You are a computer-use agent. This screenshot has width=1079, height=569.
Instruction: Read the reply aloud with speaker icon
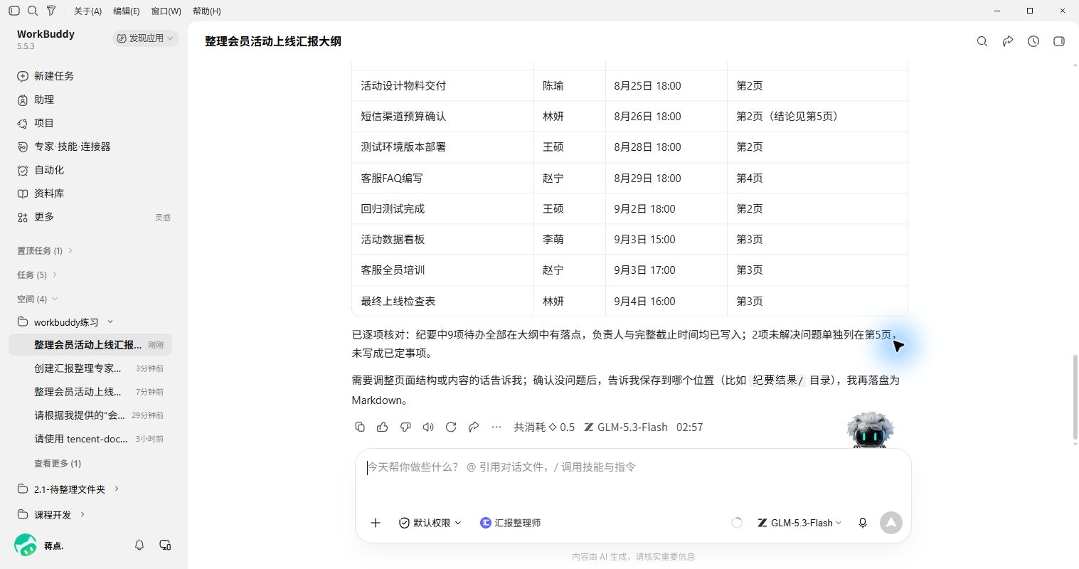(428, 427)
